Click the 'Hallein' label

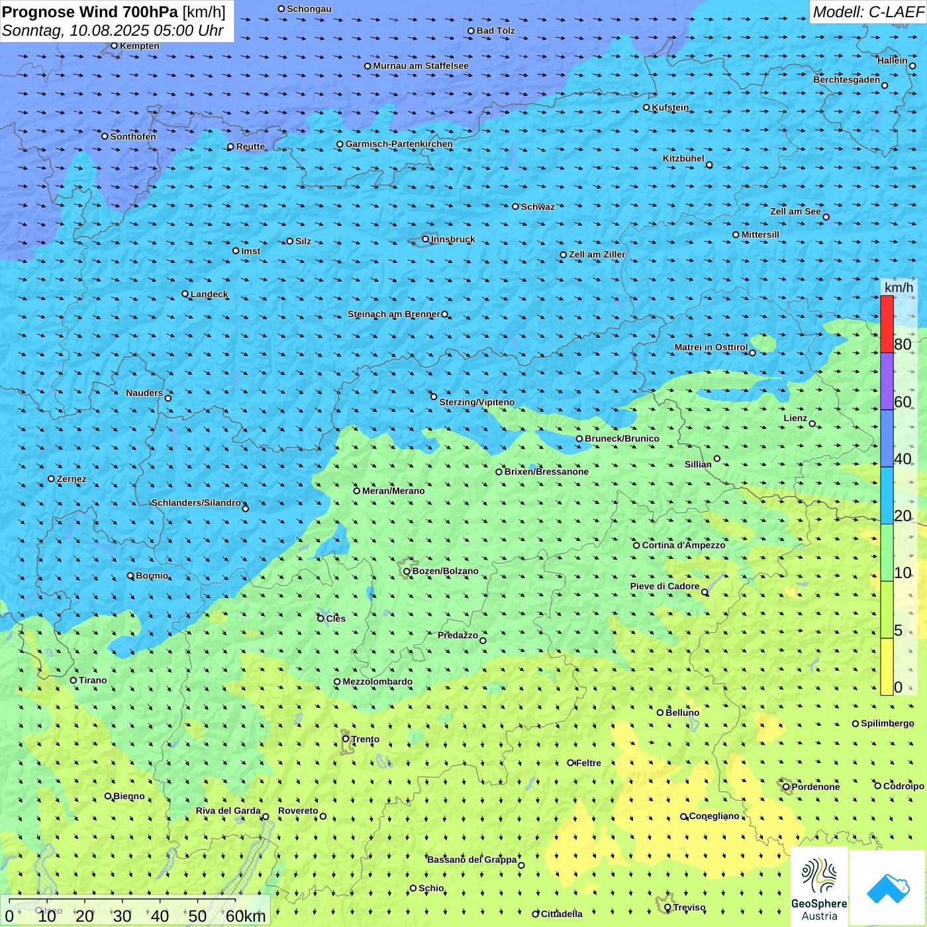coord(893,60)
